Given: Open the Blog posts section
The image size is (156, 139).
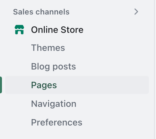Looking at the screenshot, I should (54, 67).
